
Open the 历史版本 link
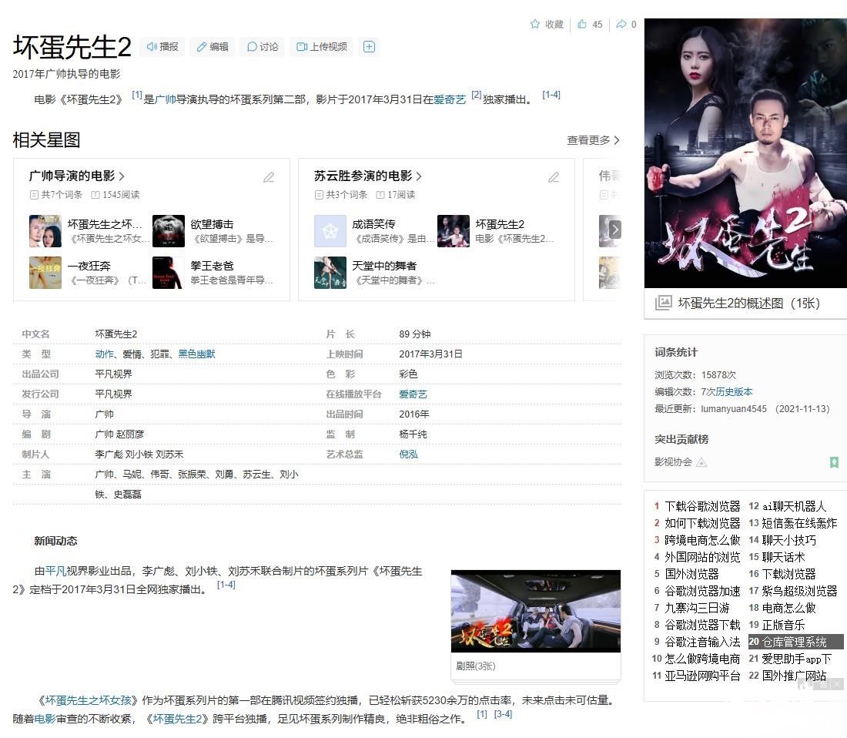(x=738, y=391)
